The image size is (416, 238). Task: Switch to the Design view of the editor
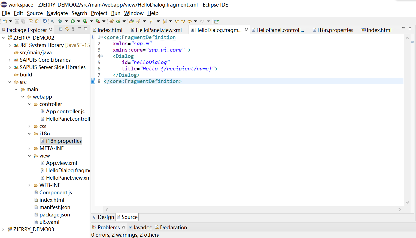pos(106,217)
